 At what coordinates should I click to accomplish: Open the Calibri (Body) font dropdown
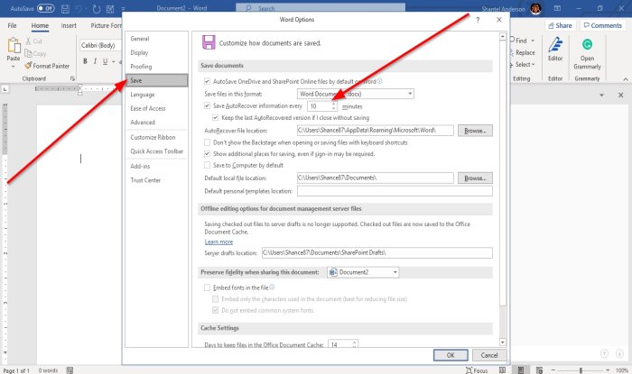coord(100,45)
